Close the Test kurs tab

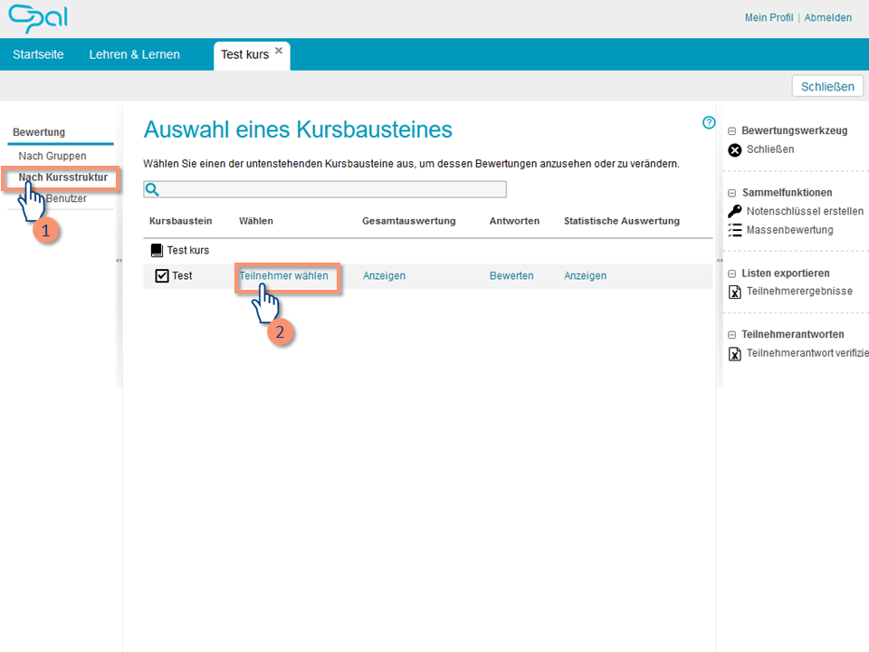pos(279,51)
